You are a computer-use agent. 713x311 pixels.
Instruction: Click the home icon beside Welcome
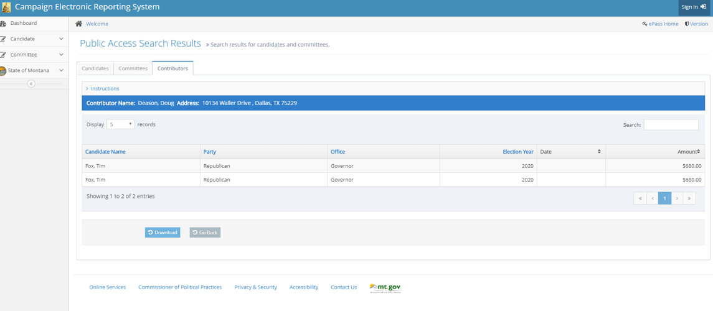[x=78, y=24]
